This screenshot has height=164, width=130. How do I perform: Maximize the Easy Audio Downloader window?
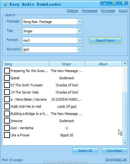(114, 3)
